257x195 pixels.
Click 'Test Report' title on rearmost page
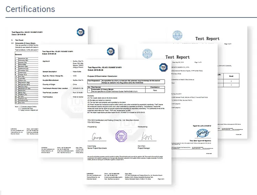click(207, 39)
